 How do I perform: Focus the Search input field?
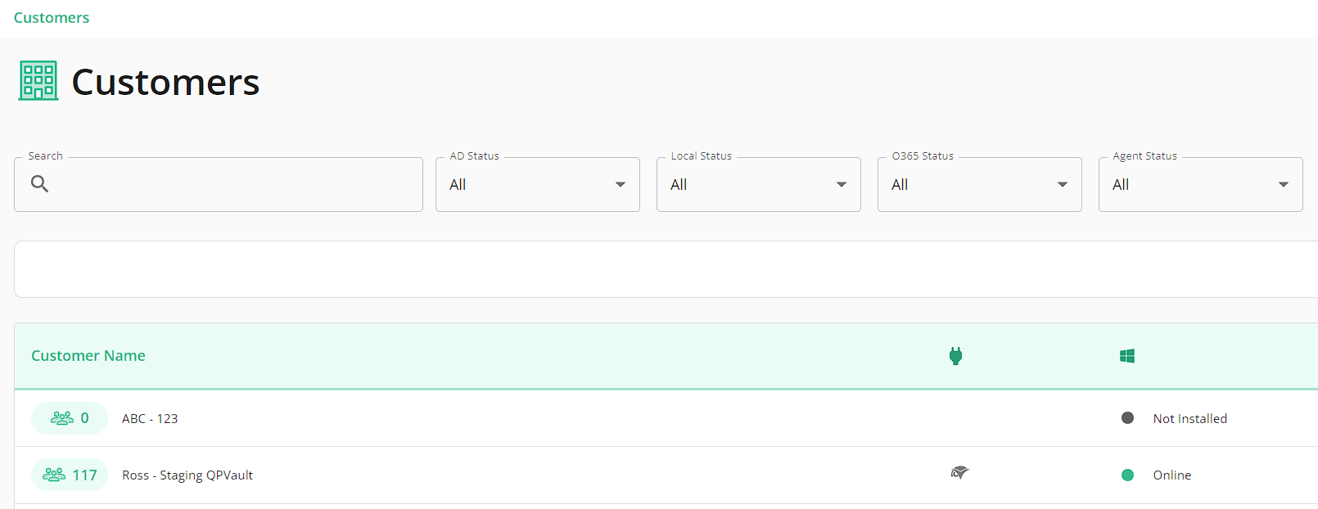[x=219, y=184]
